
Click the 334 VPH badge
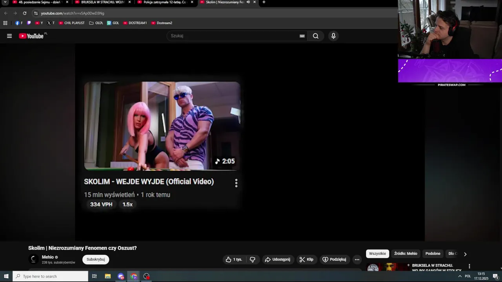[101, 204]
